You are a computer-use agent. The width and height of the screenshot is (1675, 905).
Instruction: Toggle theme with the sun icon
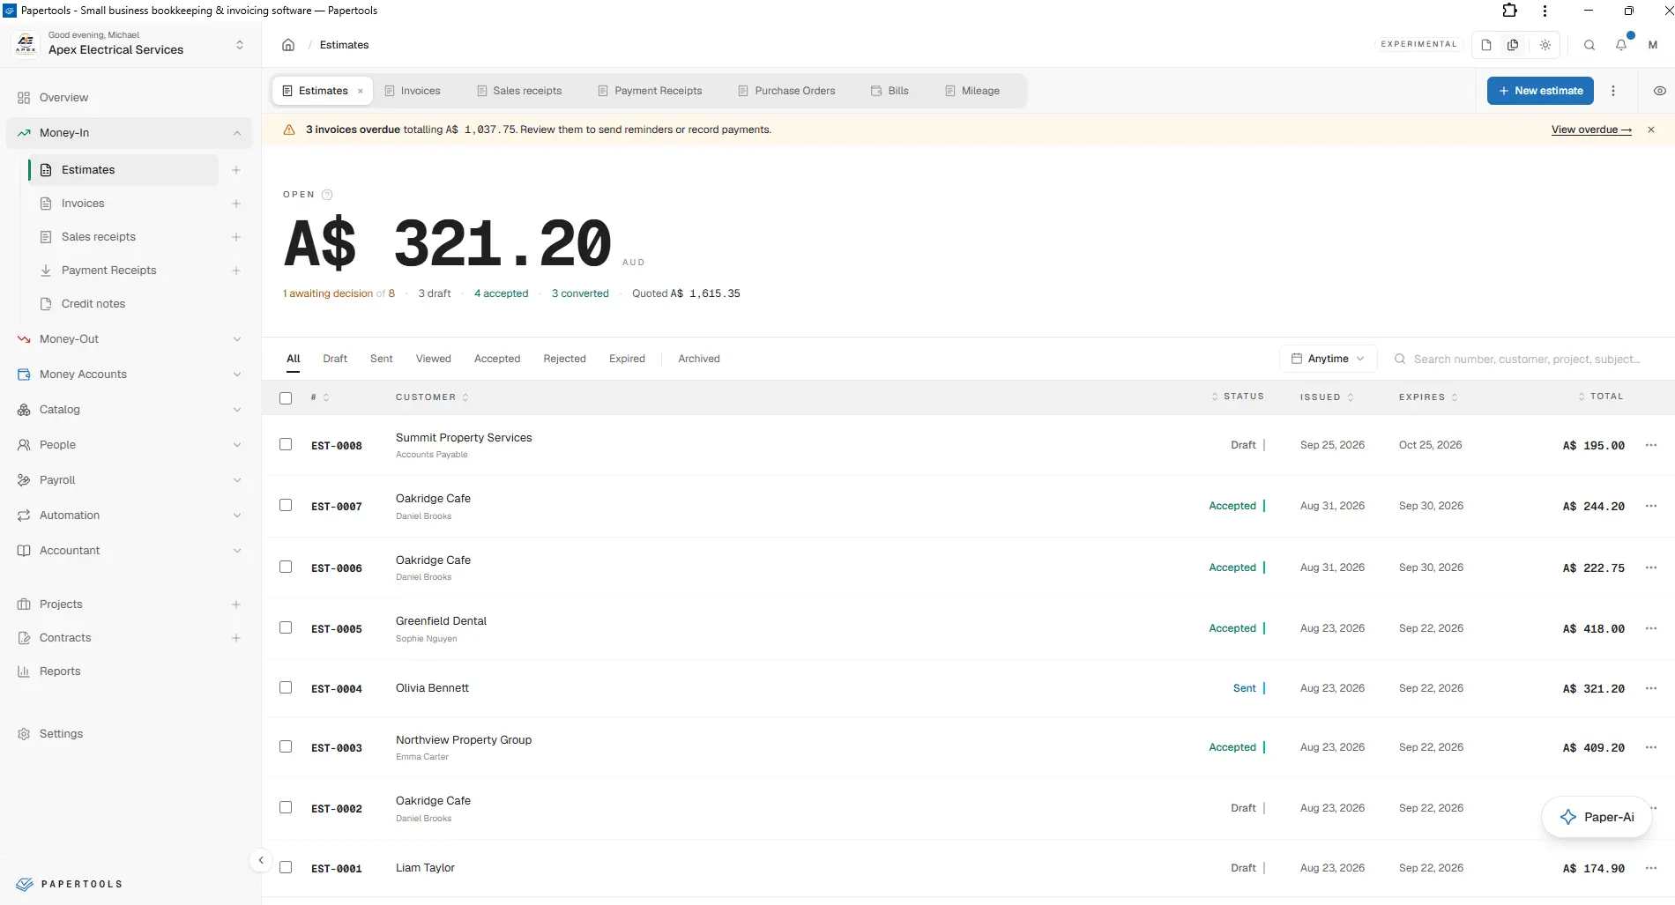pyautogui.click(x=1545, y=45)
